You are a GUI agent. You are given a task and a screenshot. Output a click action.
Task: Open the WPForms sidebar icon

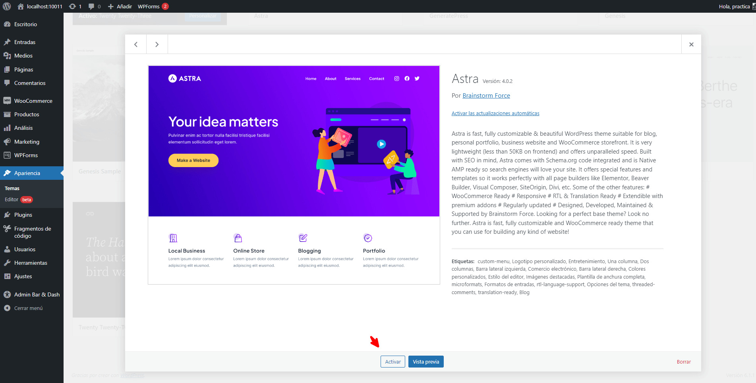7,155
